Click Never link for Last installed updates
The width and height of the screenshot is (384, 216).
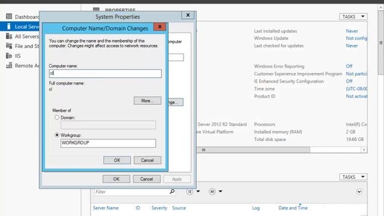(x=352, y=31)
